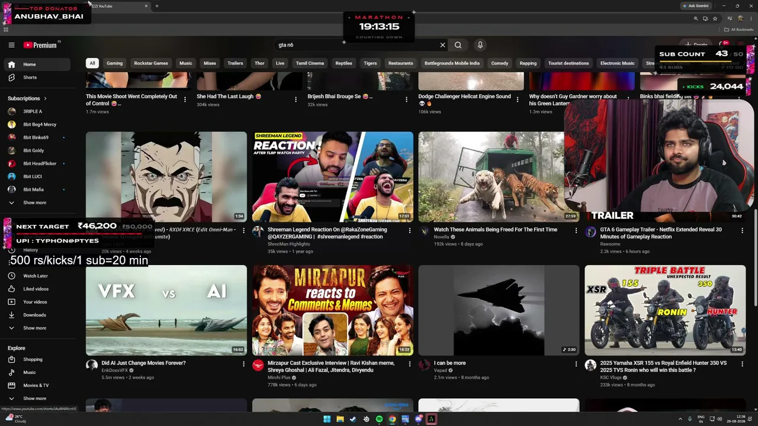Open File Explorer from the taskbar

[x=340, y=419]
